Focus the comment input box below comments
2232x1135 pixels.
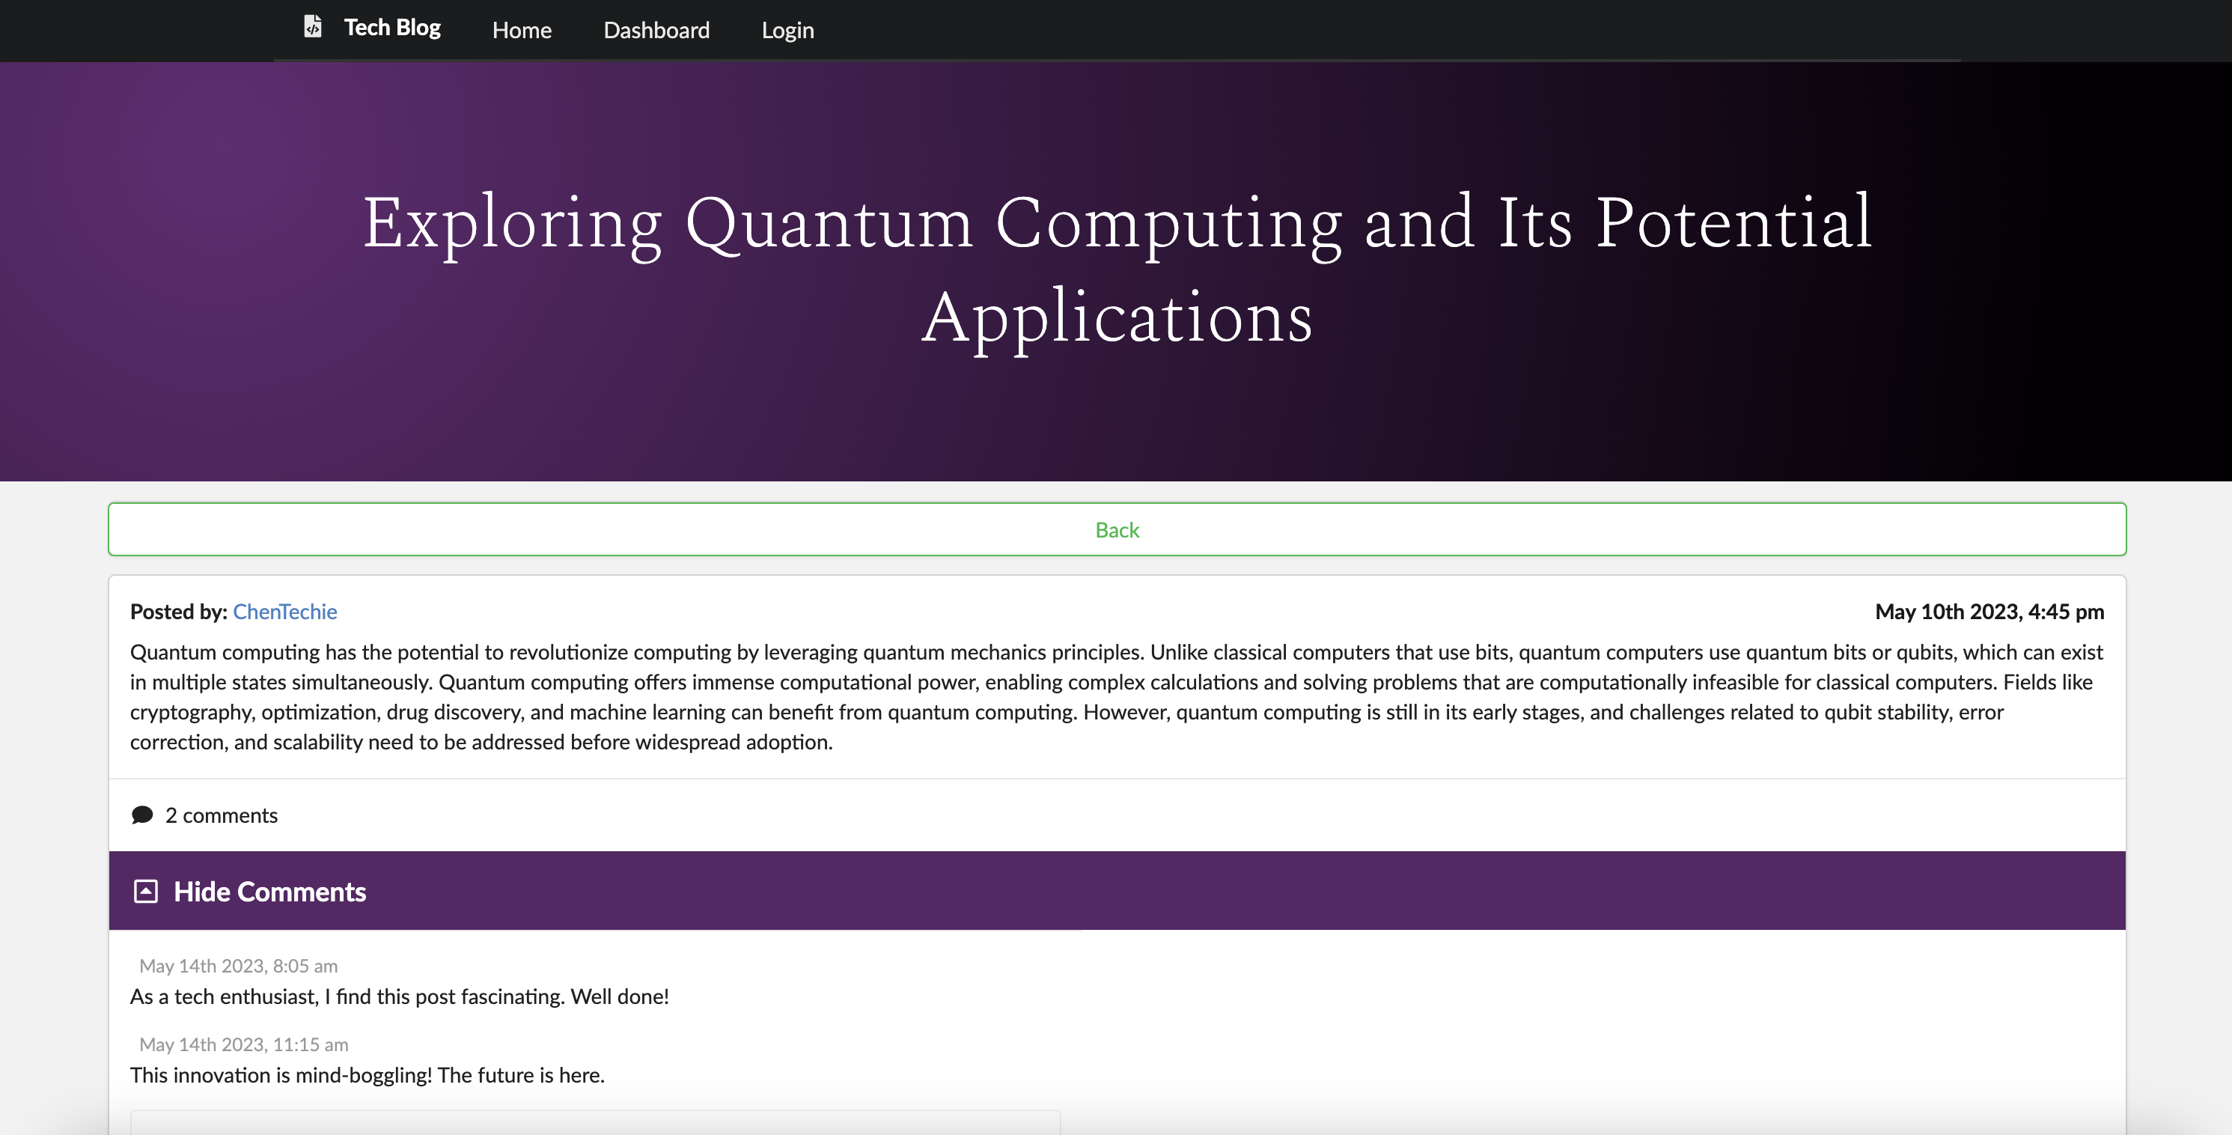click(x=595, y=1123)
